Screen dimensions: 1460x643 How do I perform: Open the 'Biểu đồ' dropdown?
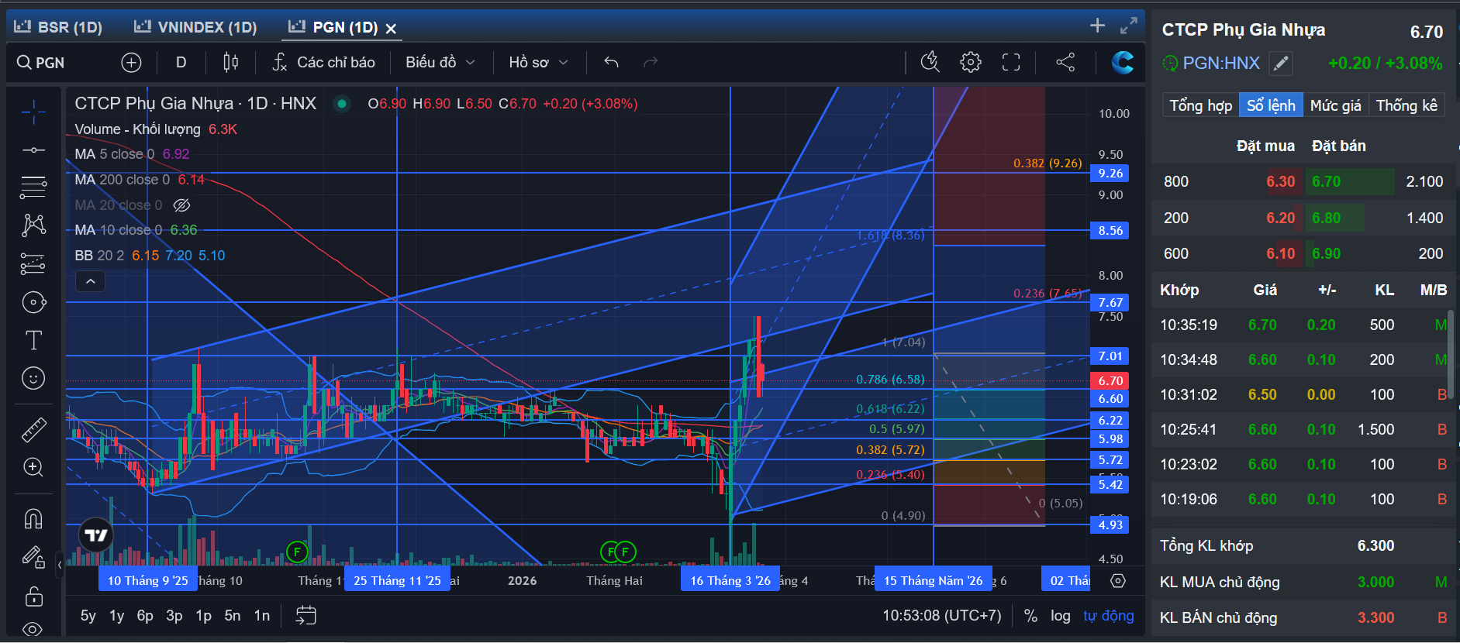[440, 62]
